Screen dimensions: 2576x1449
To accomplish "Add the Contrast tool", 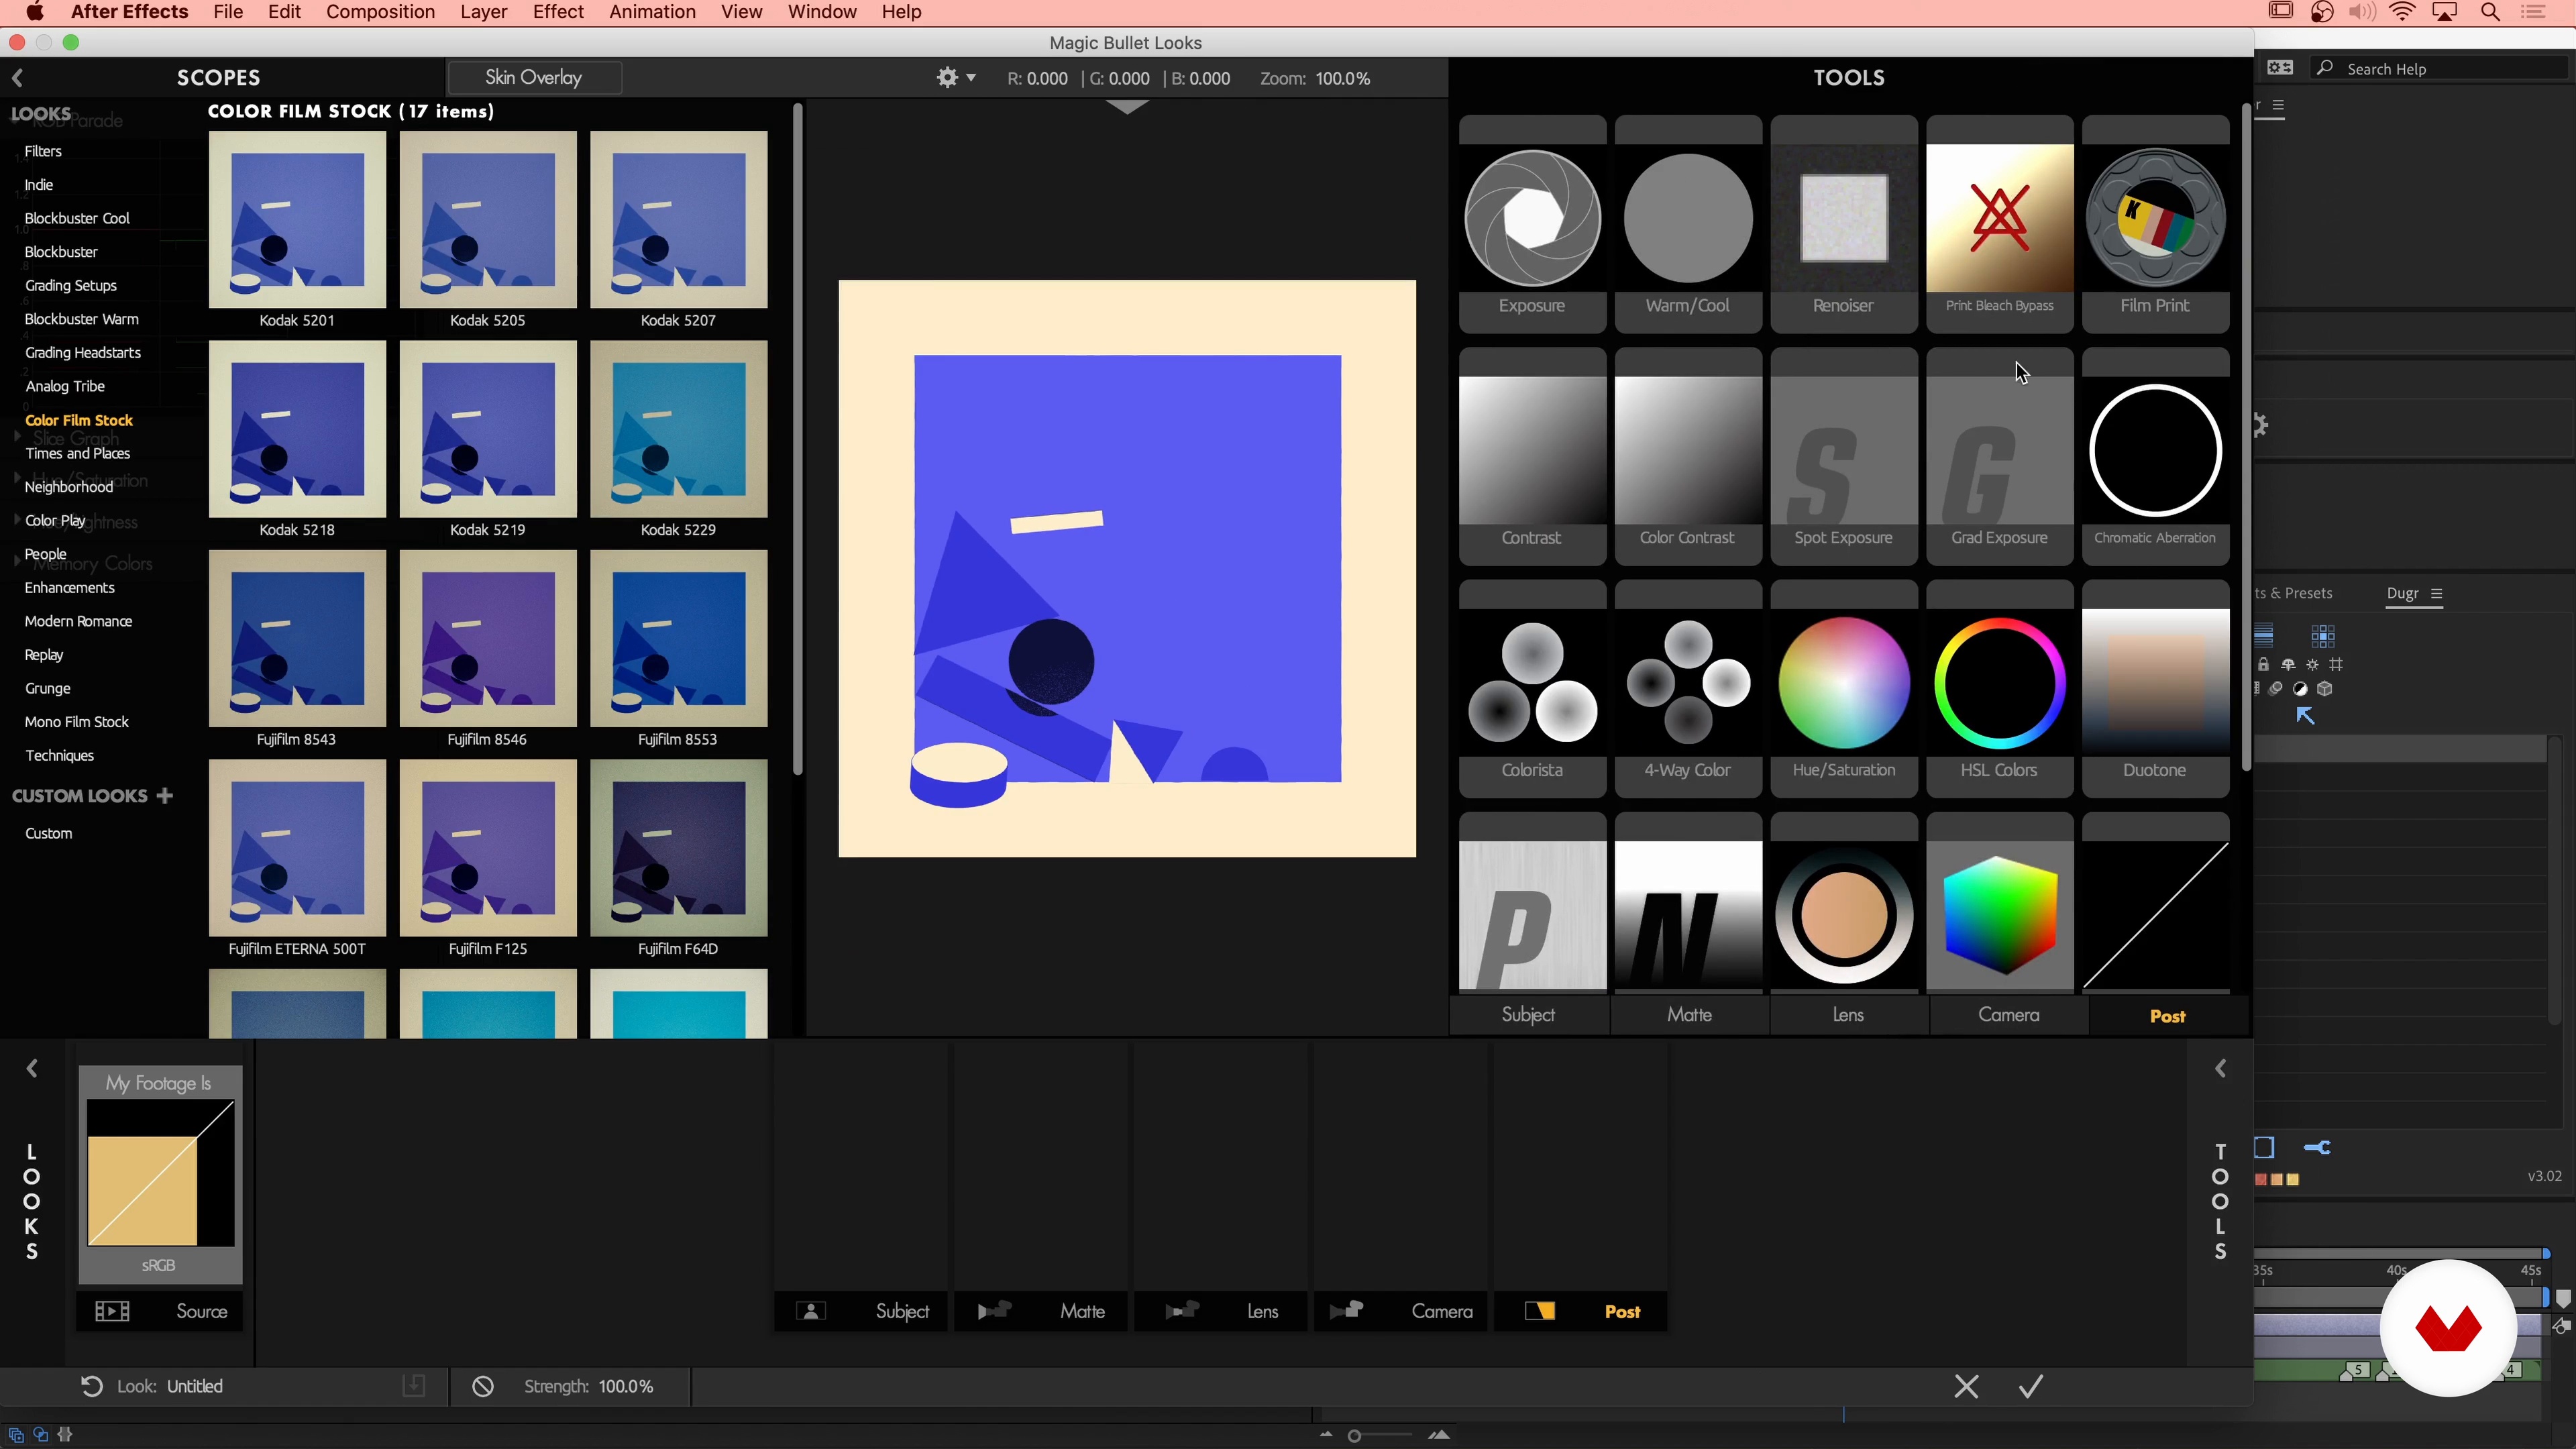I will coord(1532,456).
